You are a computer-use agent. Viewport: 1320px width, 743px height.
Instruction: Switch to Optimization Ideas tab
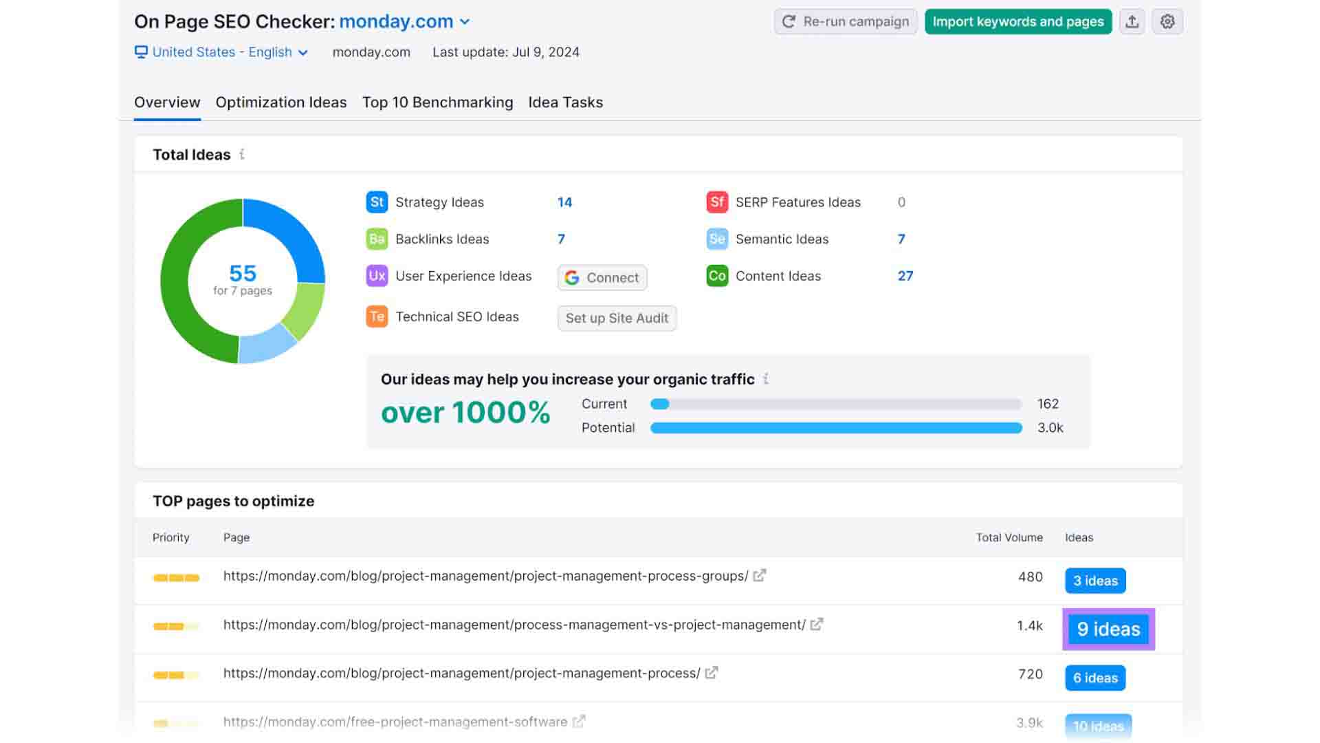[x=280, y=103]
